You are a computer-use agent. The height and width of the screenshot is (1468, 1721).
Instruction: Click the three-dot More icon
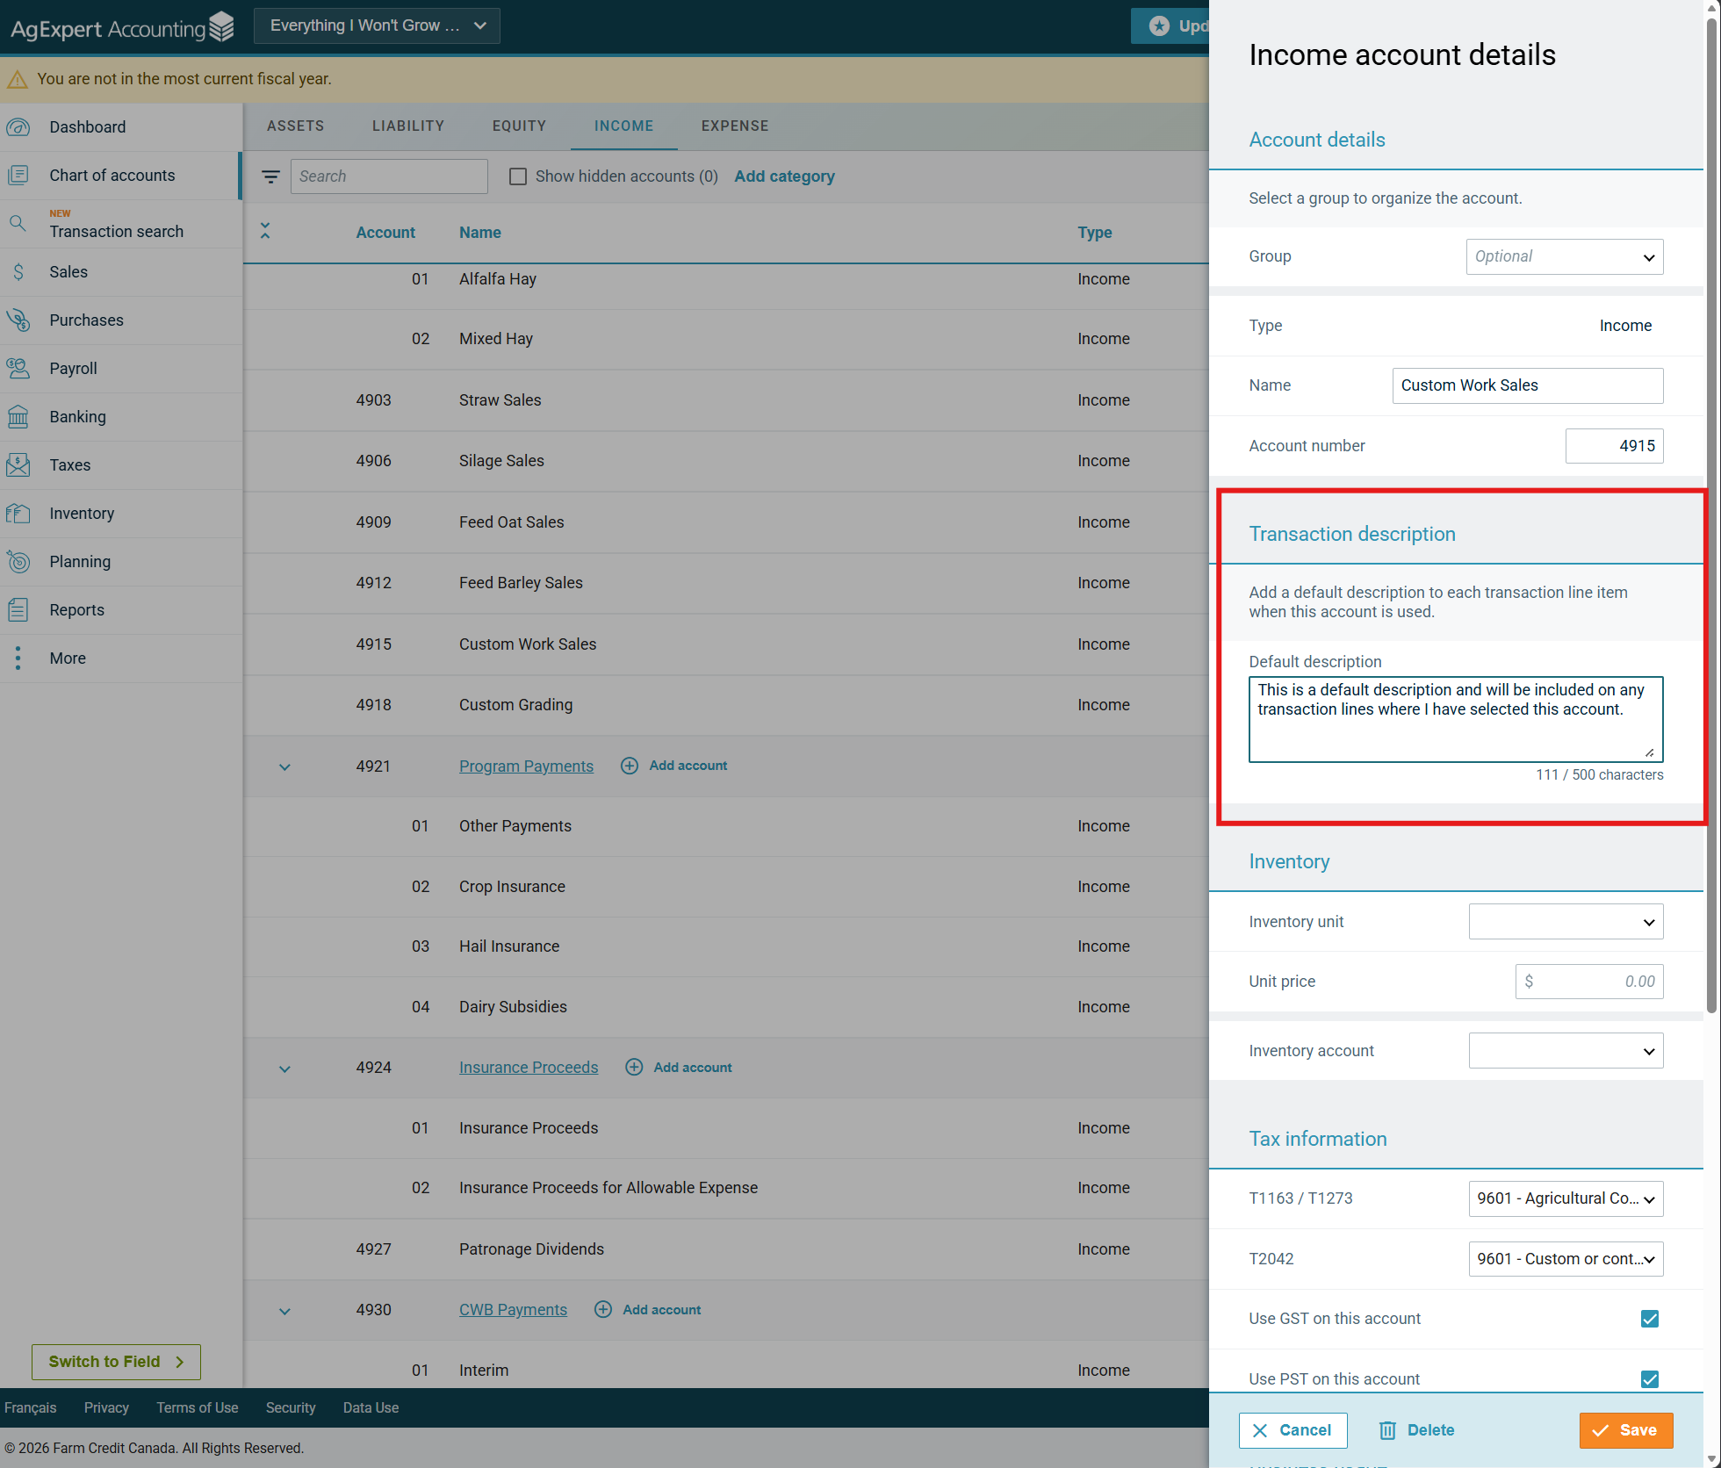pos(18,658)
